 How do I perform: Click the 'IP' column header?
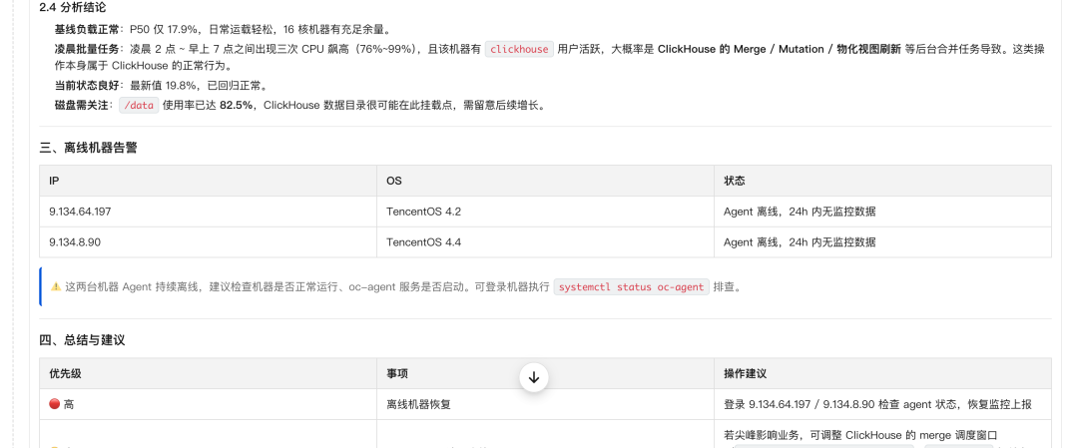tap(208, 181)
